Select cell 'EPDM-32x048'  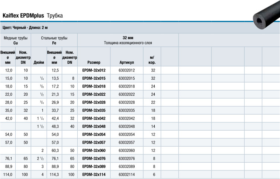[x=94, y=127]
